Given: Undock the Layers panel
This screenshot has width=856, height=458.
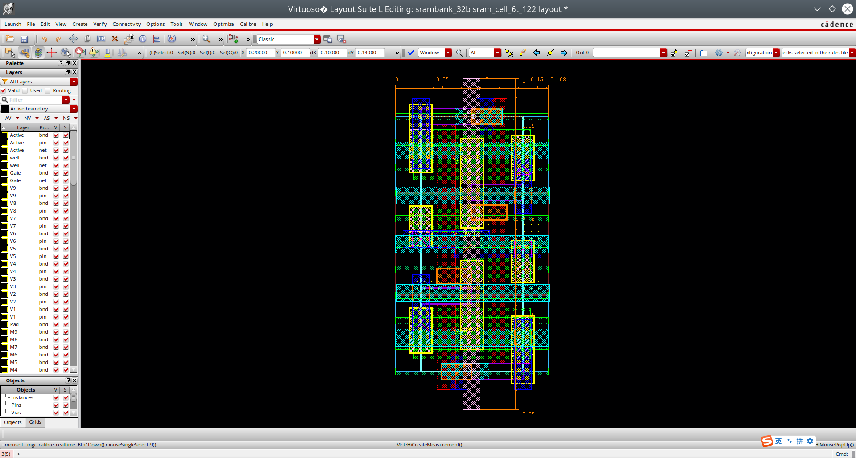Looking at the screenshot, I should [x=68, y=72].
